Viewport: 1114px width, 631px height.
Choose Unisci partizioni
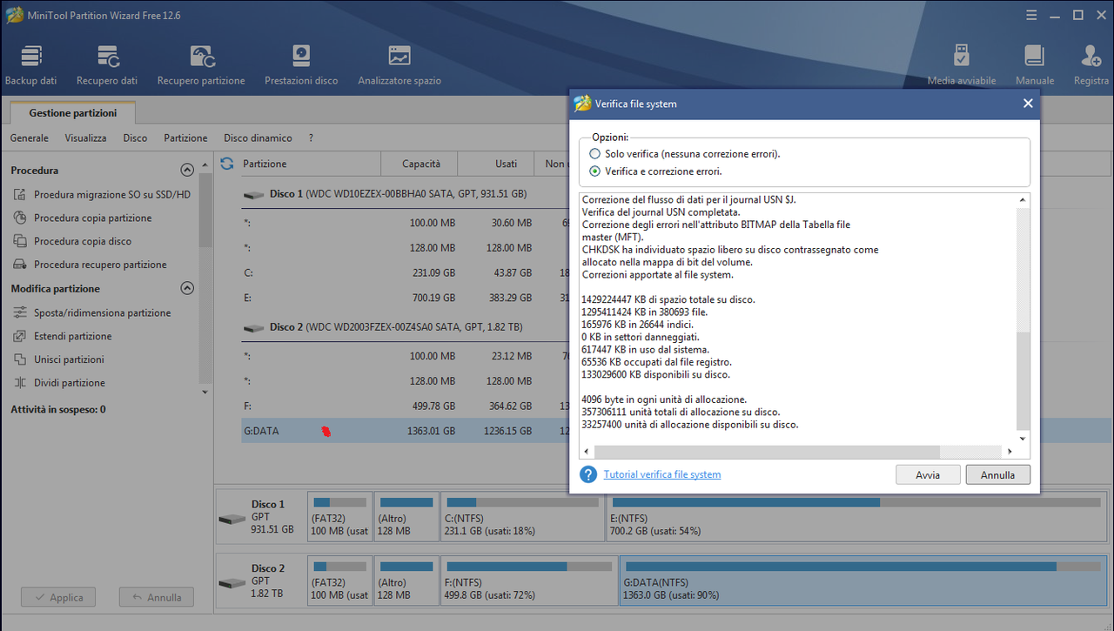coord(58,359)
